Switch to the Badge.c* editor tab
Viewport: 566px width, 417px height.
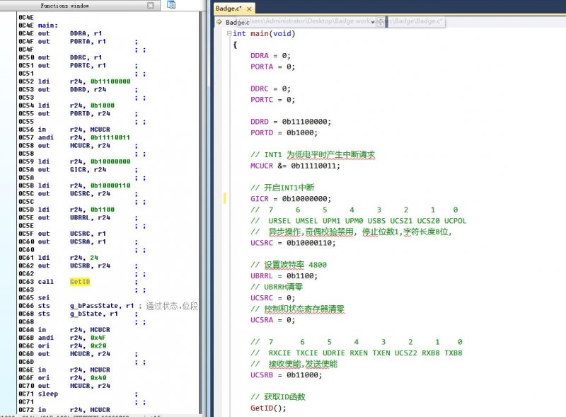(x=229, y=8)
